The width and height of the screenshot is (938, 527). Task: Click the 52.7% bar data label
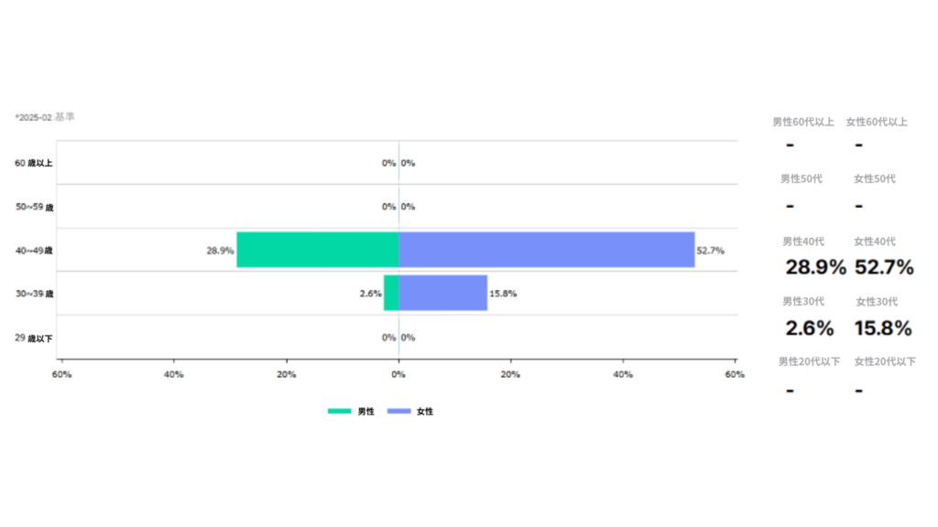[710, 250]
